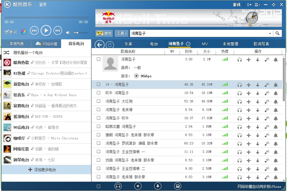The height and width of the screenshot is (191, 287).
Task: Click bottom bar save floppy button
Action: coord(177,186)
